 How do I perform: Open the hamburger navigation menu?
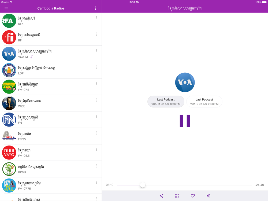(6, 8)
